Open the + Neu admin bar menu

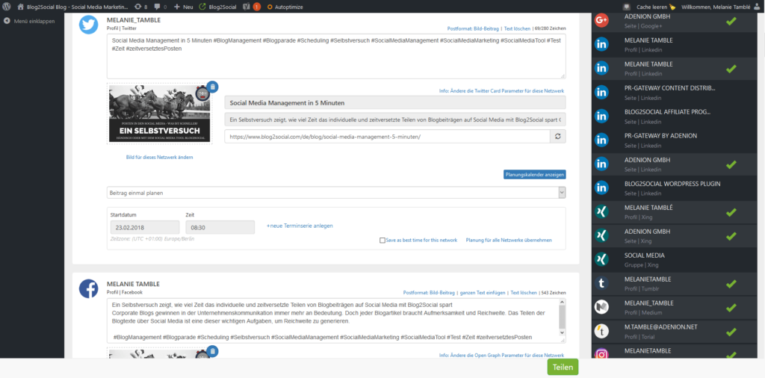(184, 7)
